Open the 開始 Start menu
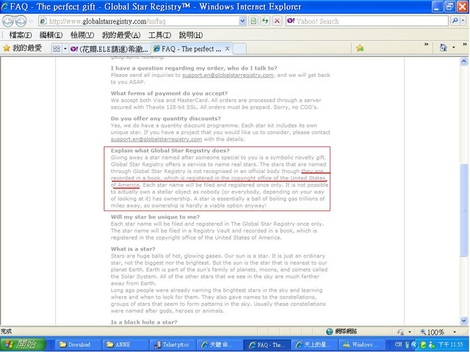 pyautogui.click(x=23, y=344)
